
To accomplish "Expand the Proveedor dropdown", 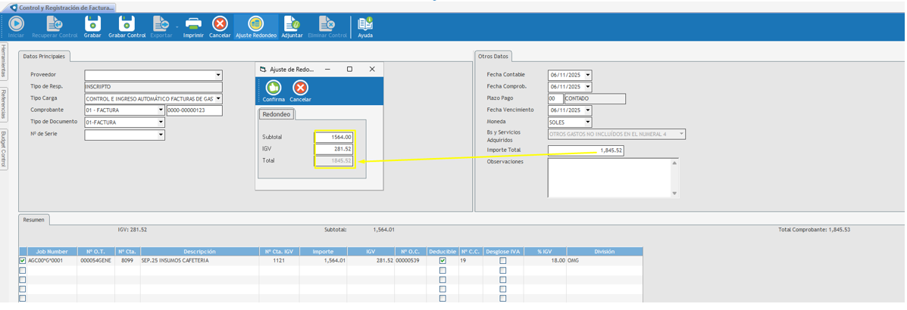I will click(x=218, y=76).
